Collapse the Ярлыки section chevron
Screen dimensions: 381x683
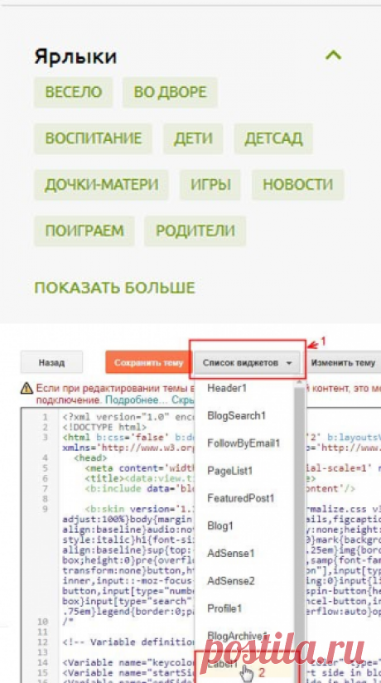(x=333, y=56)
